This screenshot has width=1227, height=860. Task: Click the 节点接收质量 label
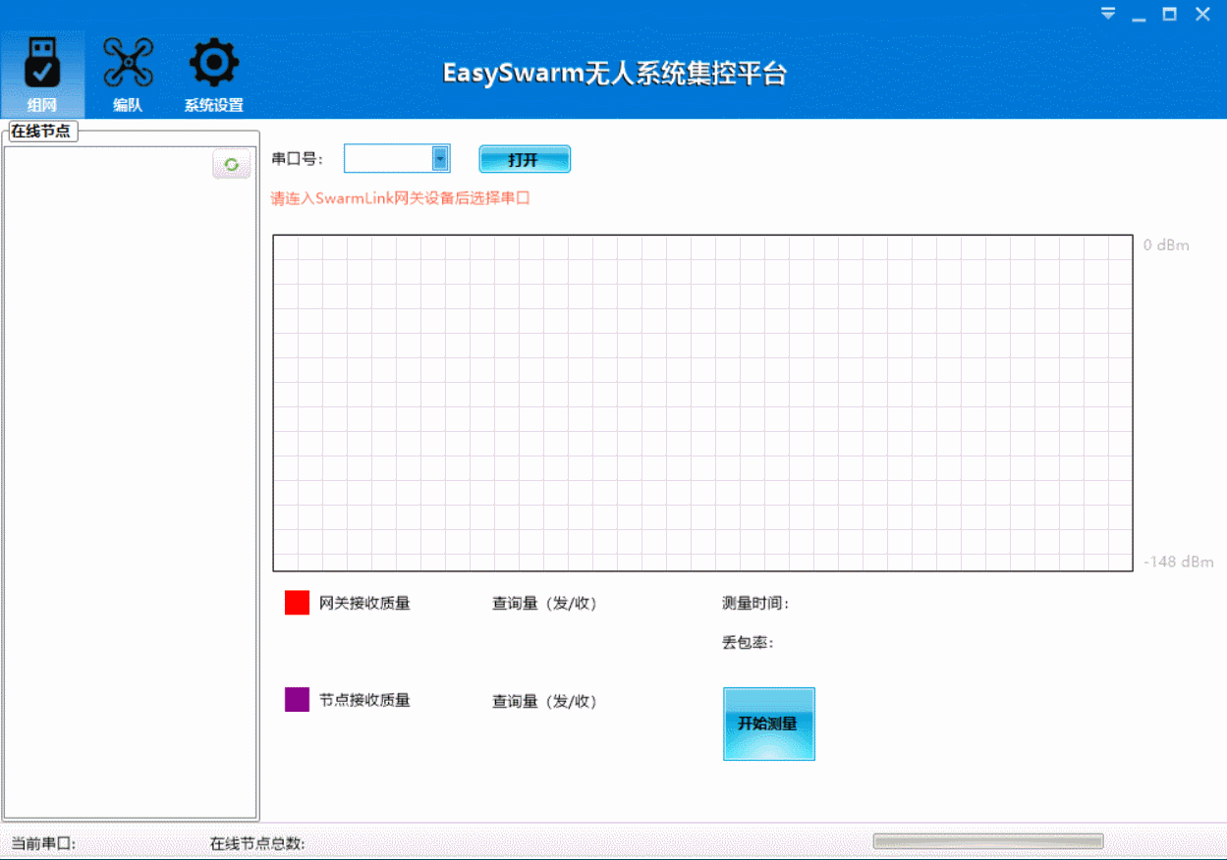click(x=364, y=700)
